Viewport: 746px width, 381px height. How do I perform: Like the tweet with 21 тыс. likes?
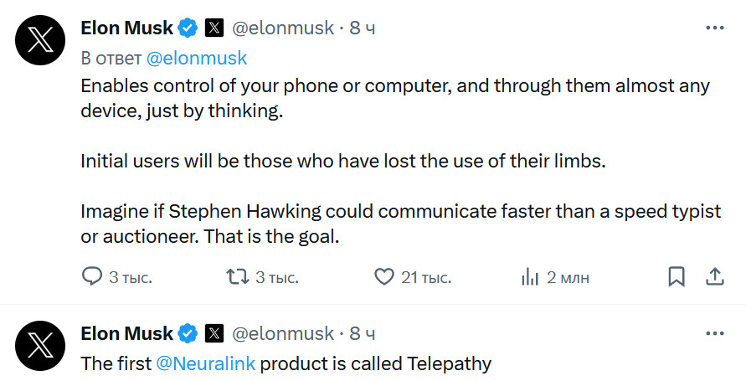[x=383, y=276]
